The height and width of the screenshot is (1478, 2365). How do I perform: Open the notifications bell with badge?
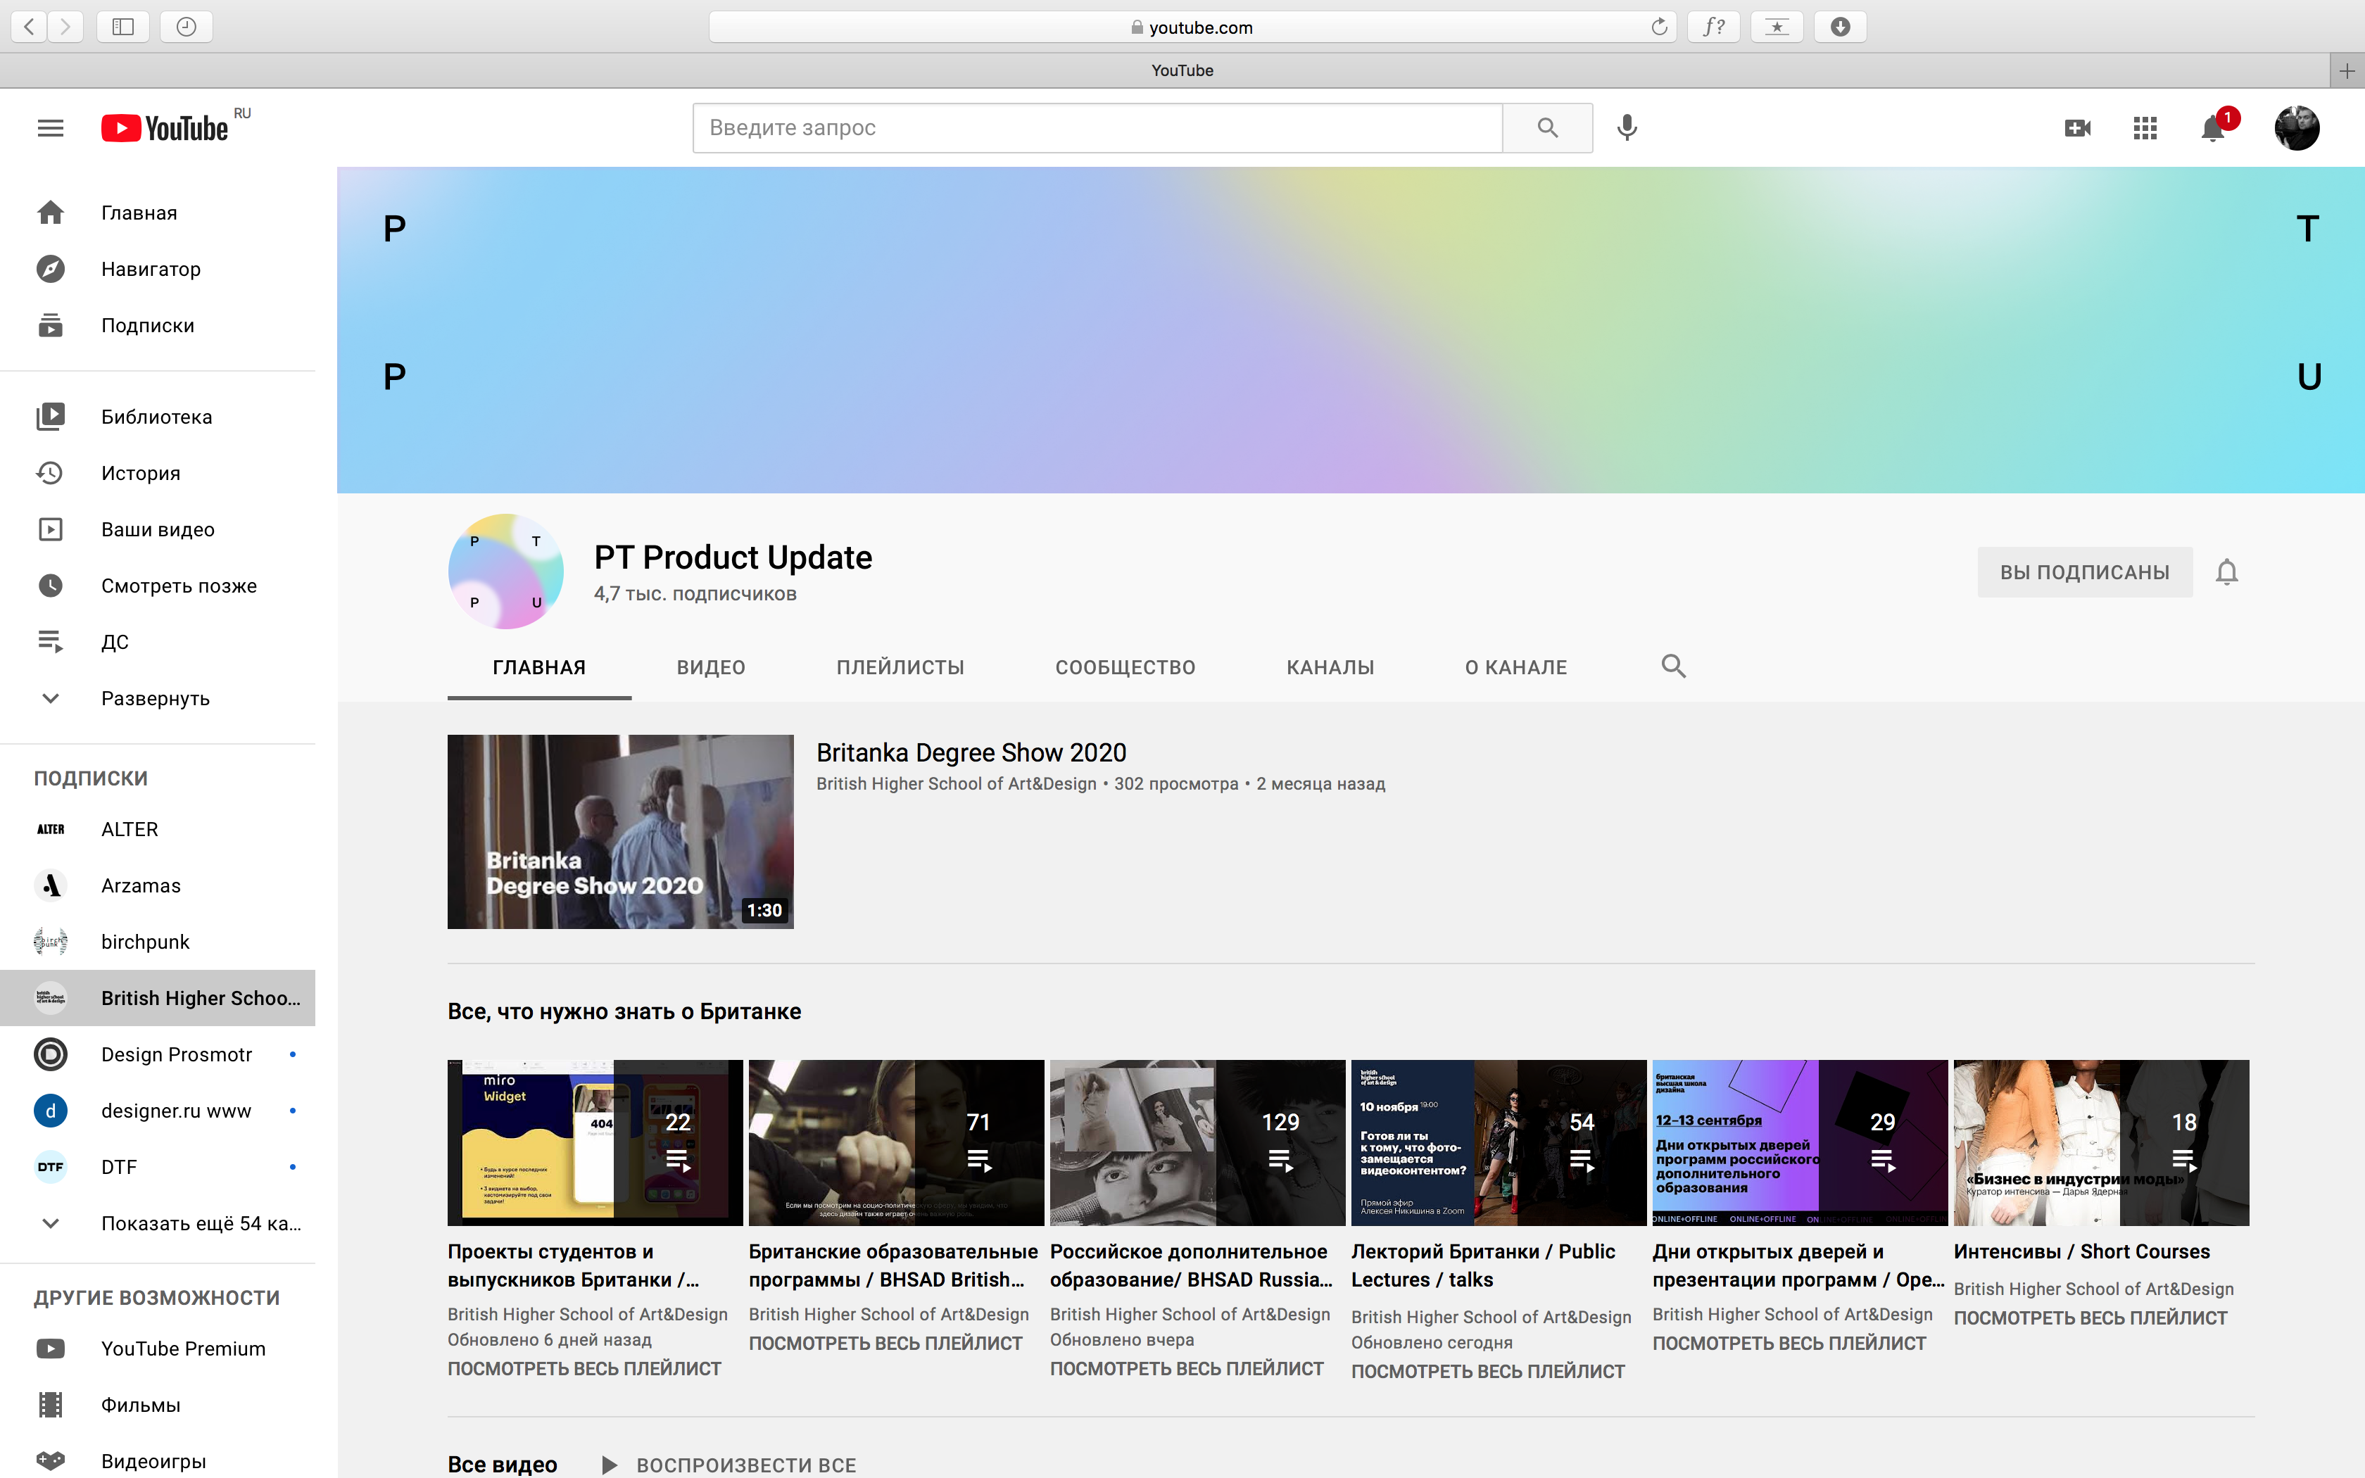click(2212, 128)
